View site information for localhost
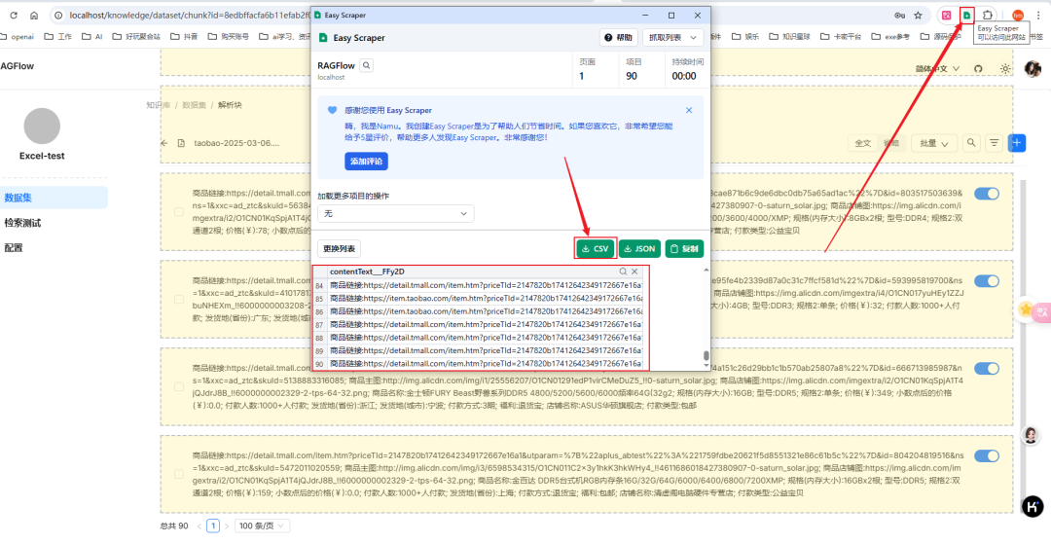1051x544 pixels. (59, 16)
